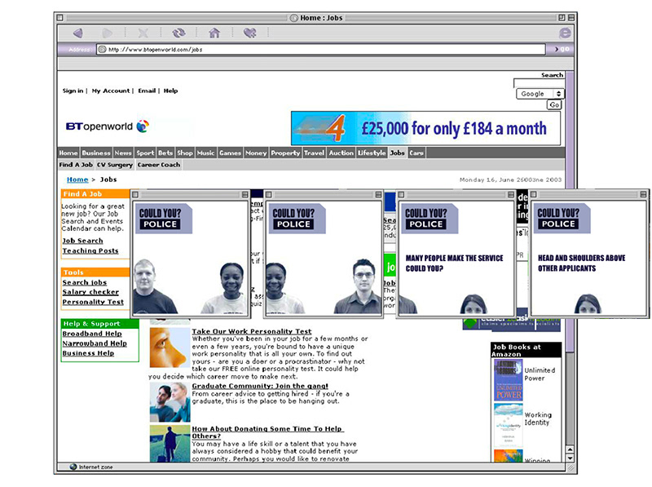The width and height of the screenshot is (652, 487).
Task: Select the Business navigation tab
Action: (96, 153)
